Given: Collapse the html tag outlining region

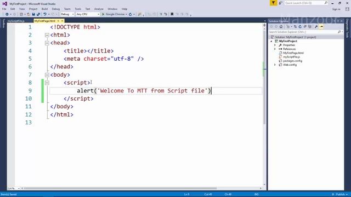Looking at the screenshot, I should click(47, 35).
